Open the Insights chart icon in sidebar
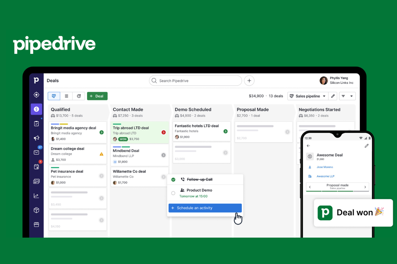 pyautogui.click(x=36, y=196)
